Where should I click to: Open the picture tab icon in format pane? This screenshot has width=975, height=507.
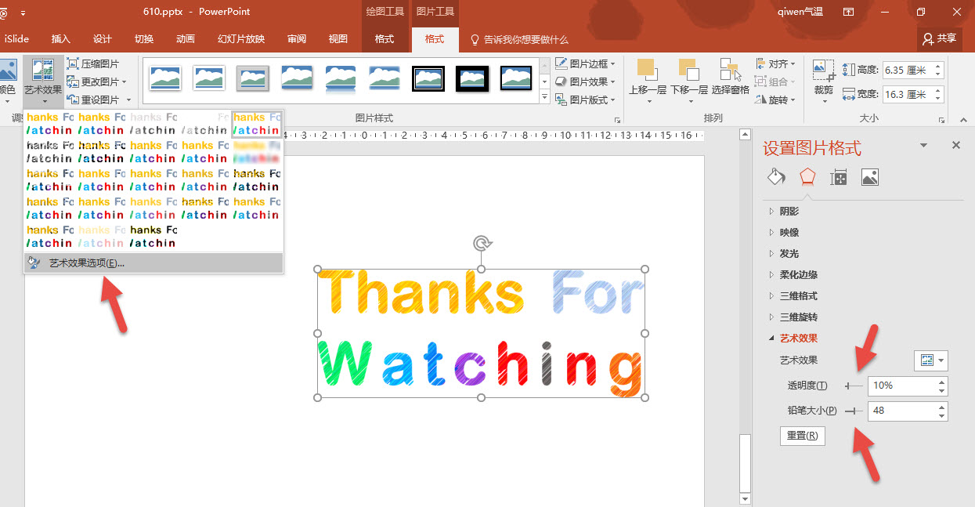pyautogui.click(x=869, y=177)
